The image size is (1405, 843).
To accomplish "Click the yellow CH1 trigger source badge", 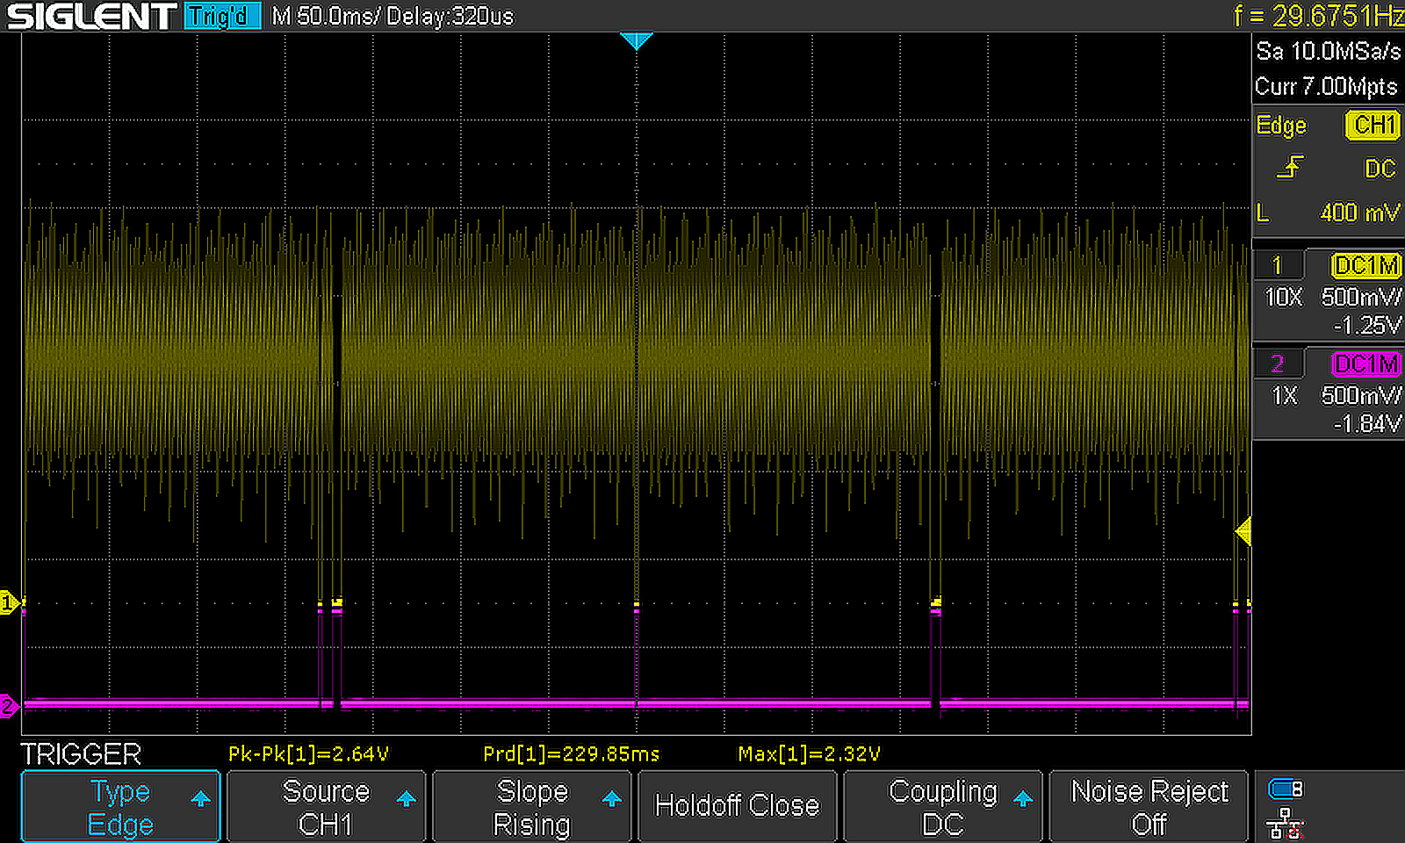I will (x=1373, y=126).
